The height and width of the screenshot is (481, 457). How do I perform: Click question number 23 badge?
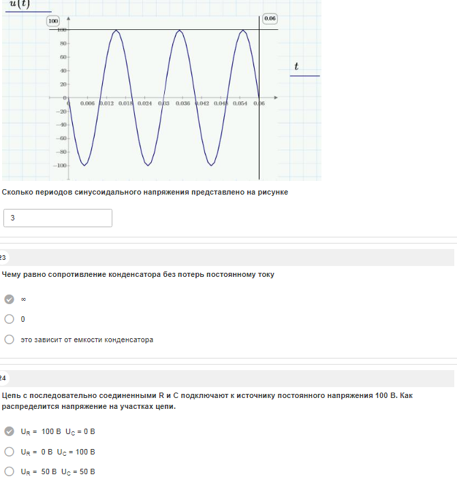pyautogui.click(x=3, y=258)
